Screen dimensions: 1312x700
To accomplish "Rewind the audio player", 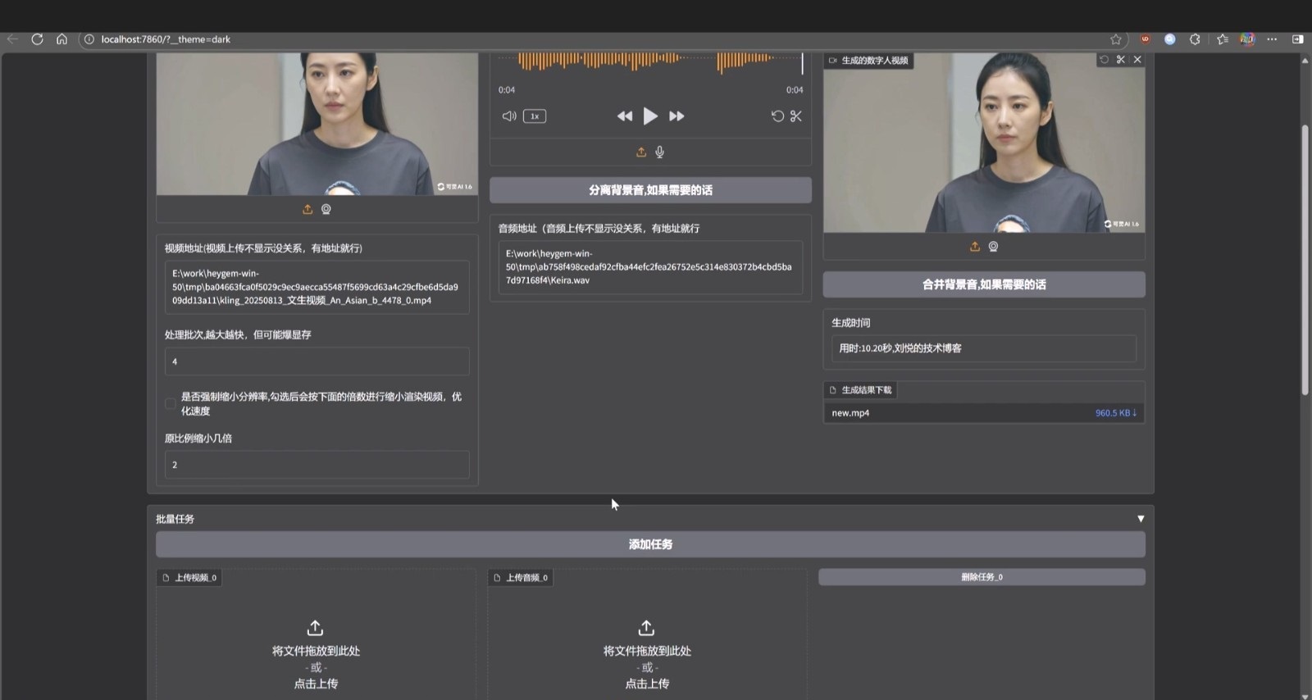I will click(x=625, y=116).
